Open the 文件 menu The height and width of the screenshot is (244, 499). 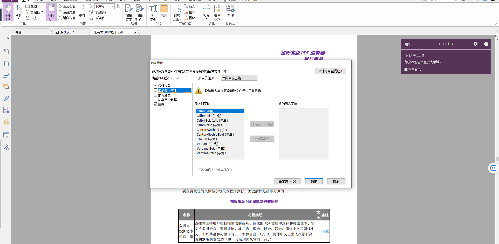[10, 1]
